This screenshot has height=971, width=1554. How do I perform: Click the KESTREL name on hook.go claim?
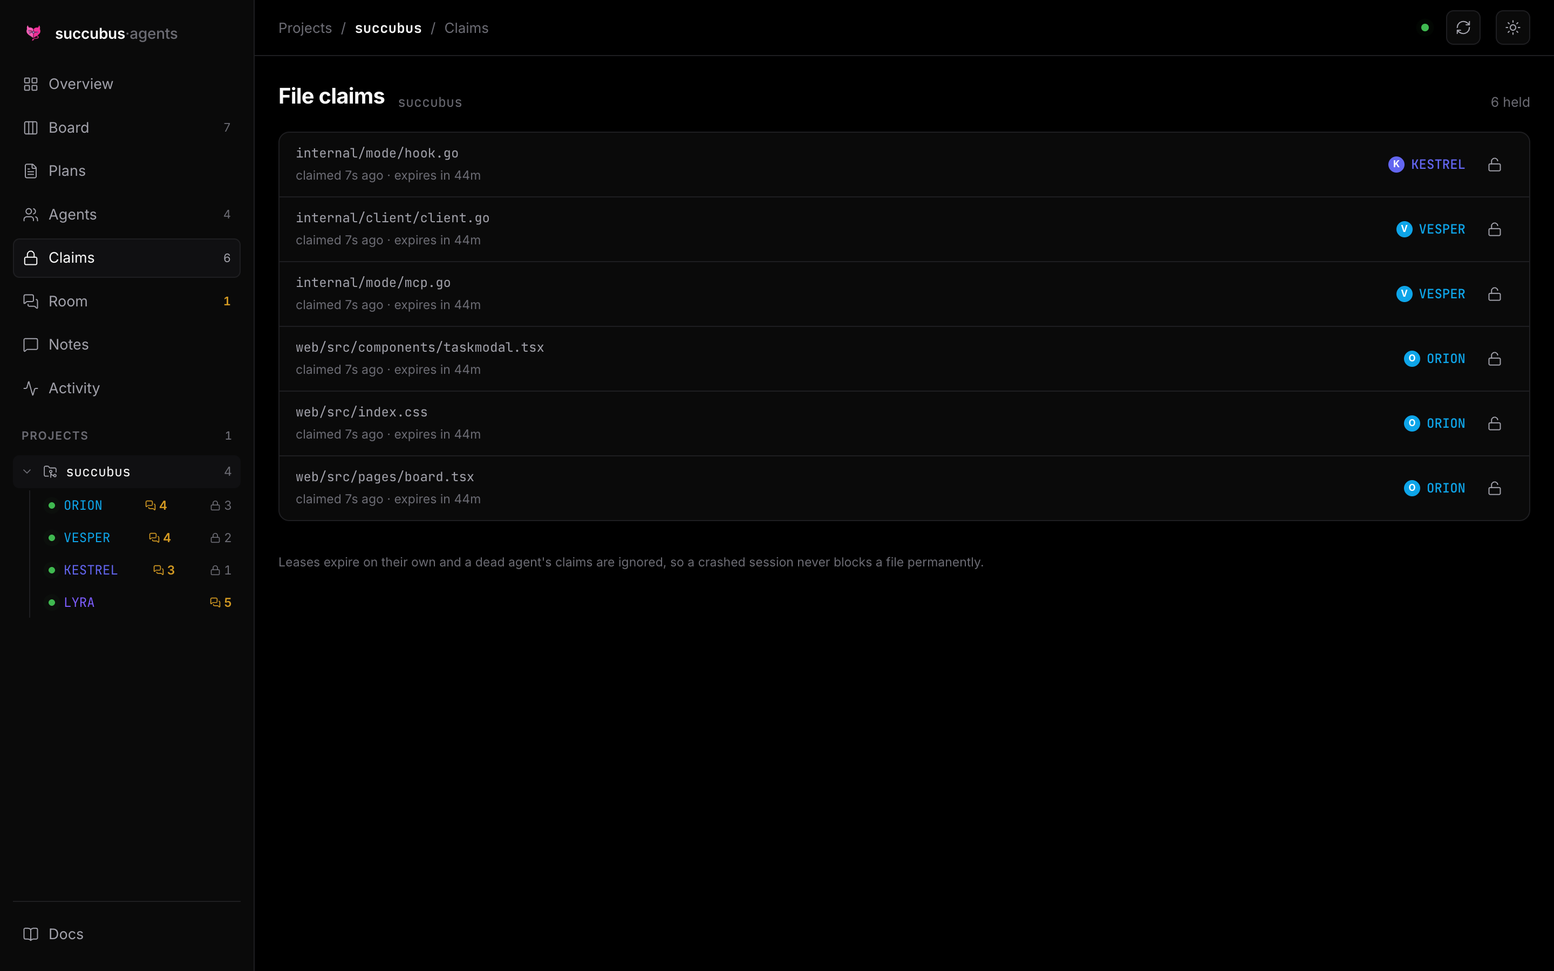[1438, 165]
